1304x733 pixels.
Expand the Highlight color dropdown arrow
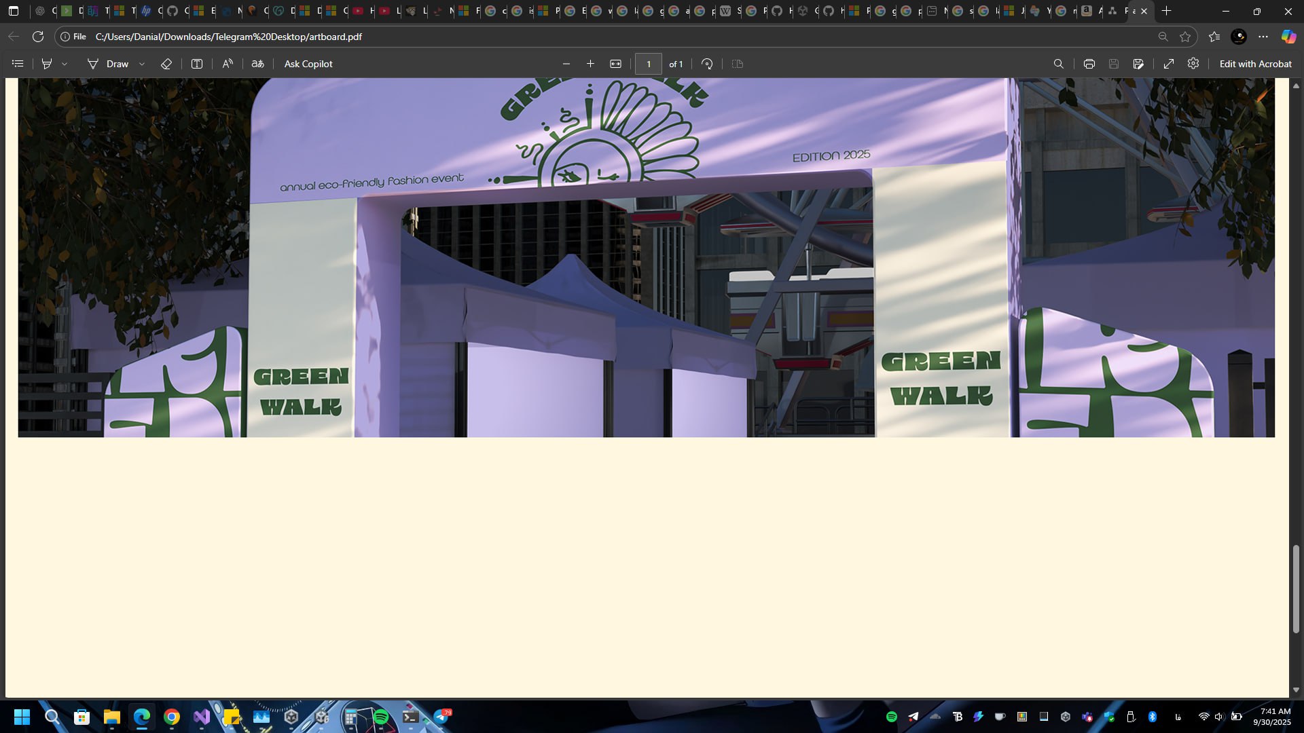coord(65,64)
